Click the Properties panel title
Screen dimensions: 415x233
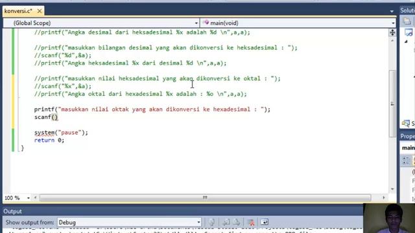click(408, 137)
